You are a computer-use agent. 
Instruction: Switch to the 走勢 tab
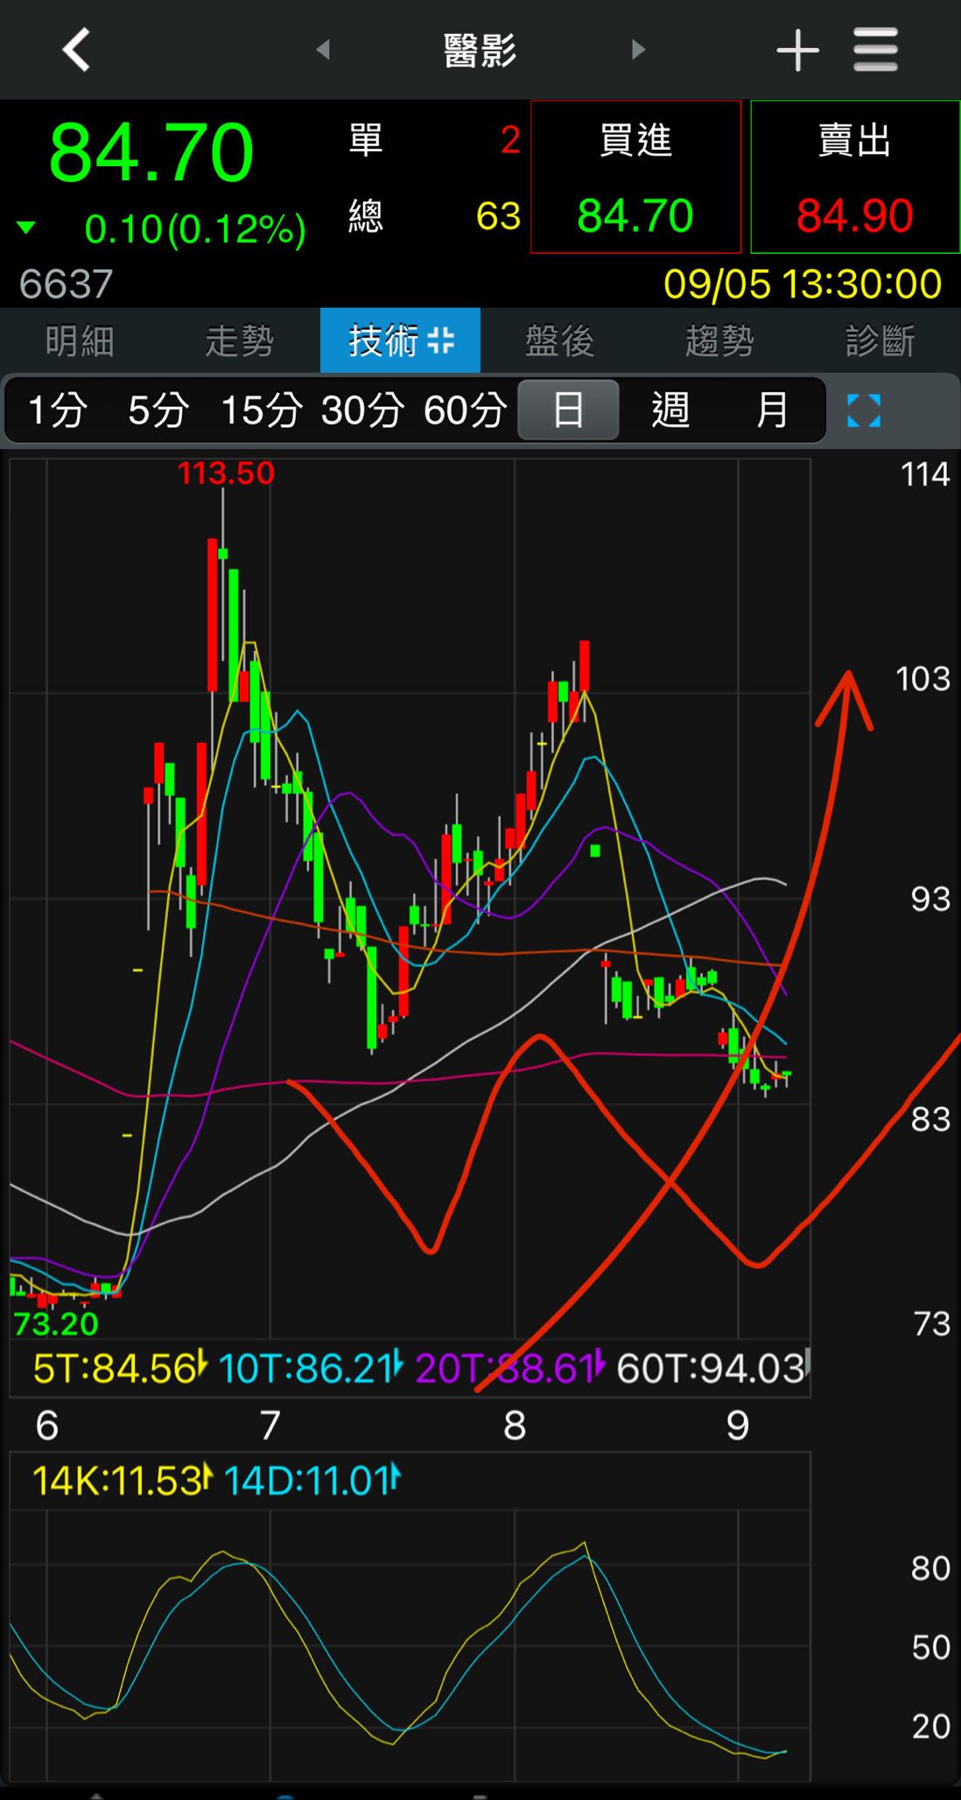click(x=240, y=340)
